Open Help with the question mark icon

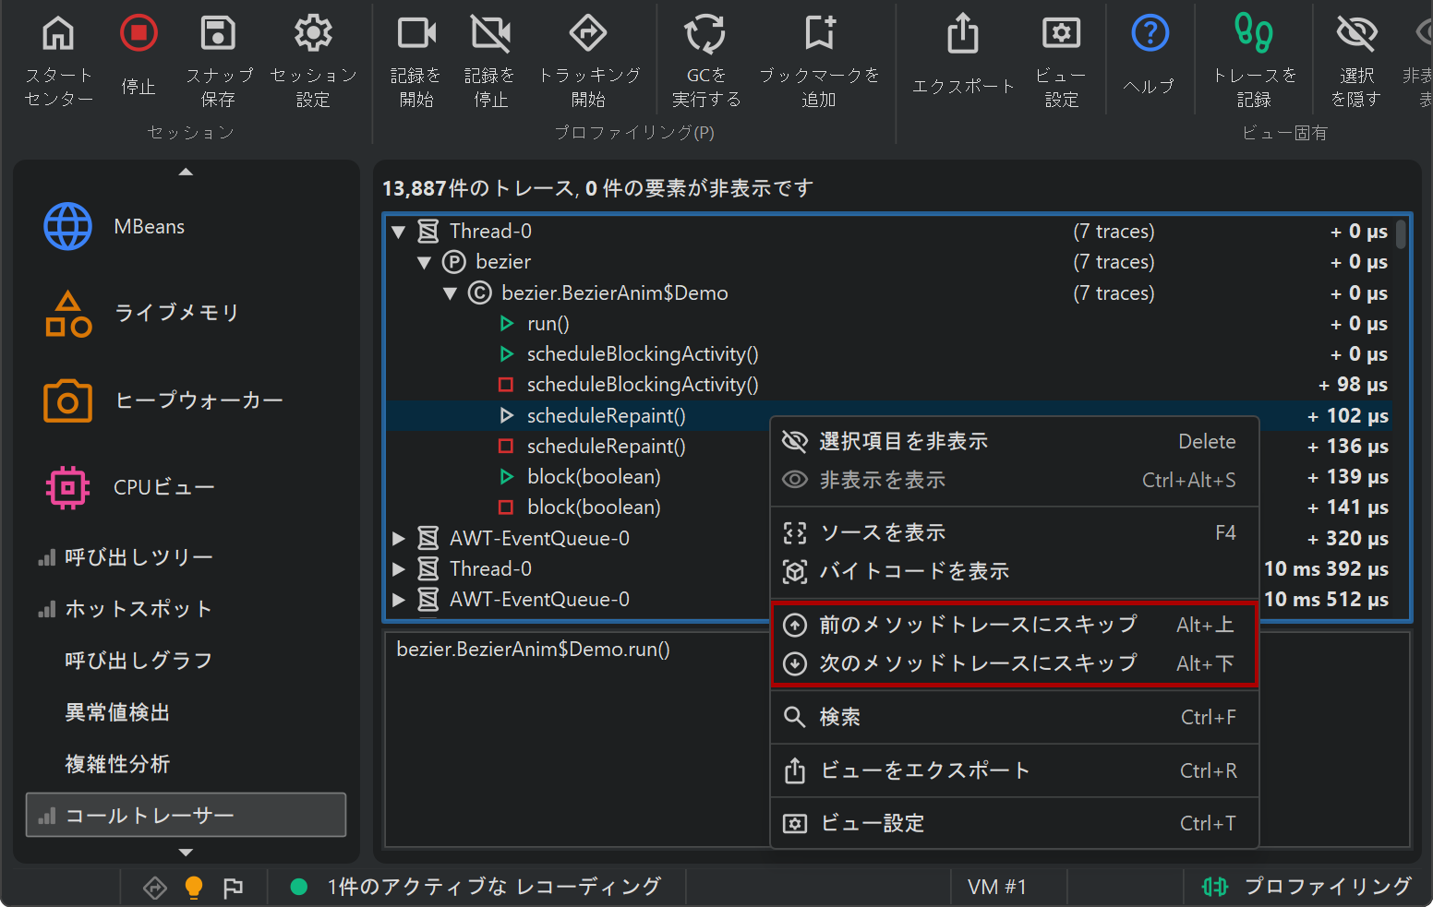[x=1150, y=35]
